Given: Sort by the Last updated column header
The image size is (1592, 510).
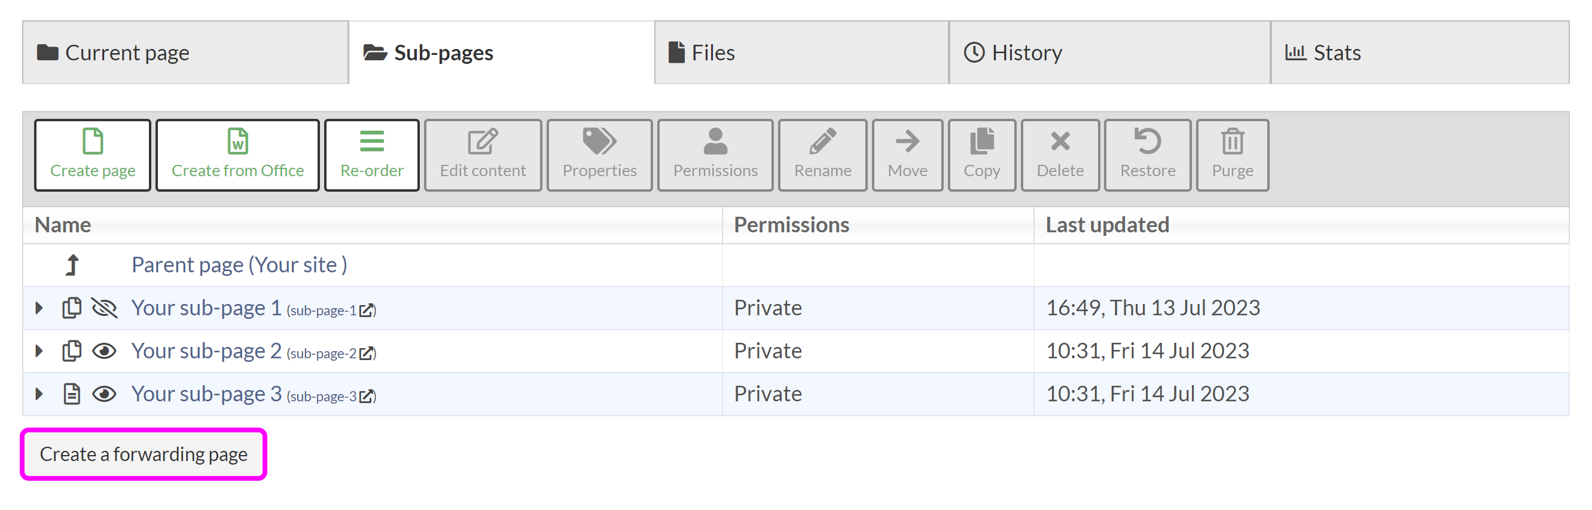Looking at the screenshot, I should (1107, 225).
